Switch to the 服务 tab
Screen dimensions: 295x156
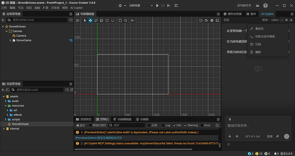point(251,14)
